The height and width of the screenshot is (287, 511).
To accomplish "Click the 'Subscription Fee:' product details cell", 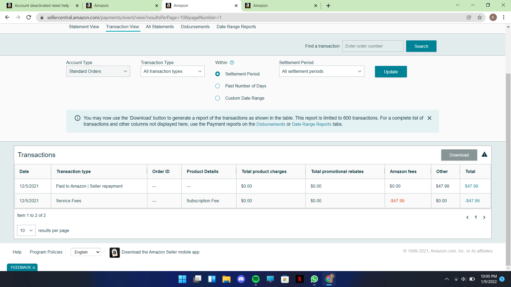I will 209,201.
